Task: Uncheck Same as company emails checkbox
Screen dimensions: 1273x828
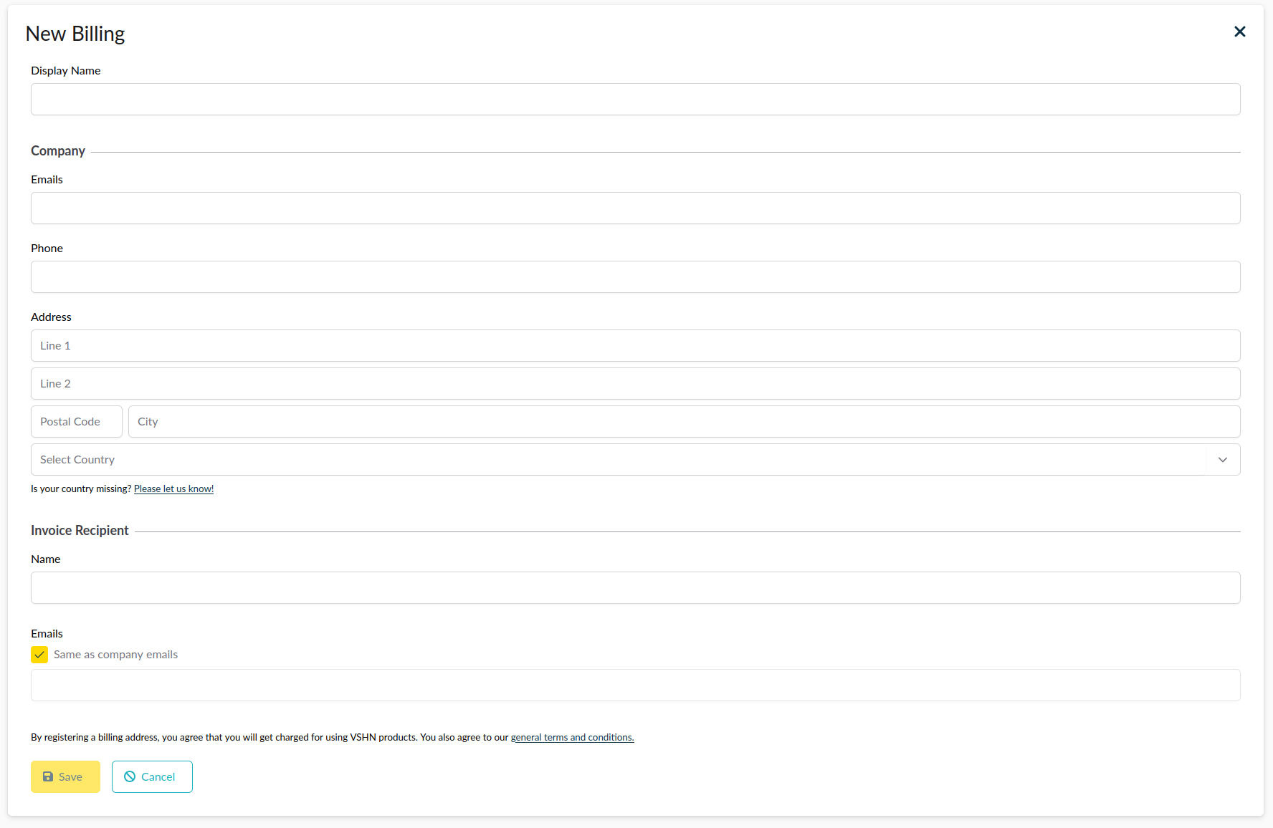Action: tap(39, 655)
